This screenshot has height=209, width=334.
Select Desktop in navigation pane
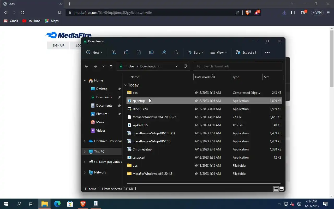[102, 89]
